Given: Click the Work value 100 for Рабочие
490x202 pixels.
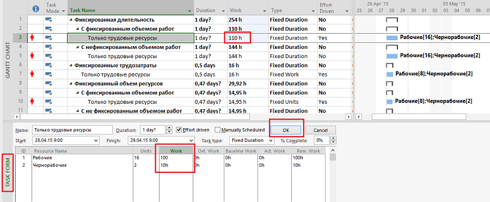Looking at the screenshot, I should (176, 157).
